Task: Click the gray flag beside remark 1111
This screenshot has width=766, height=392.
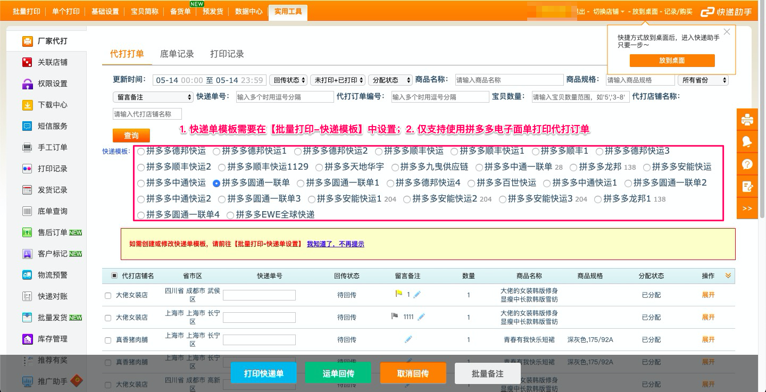Action: click(x=395, y=316)
